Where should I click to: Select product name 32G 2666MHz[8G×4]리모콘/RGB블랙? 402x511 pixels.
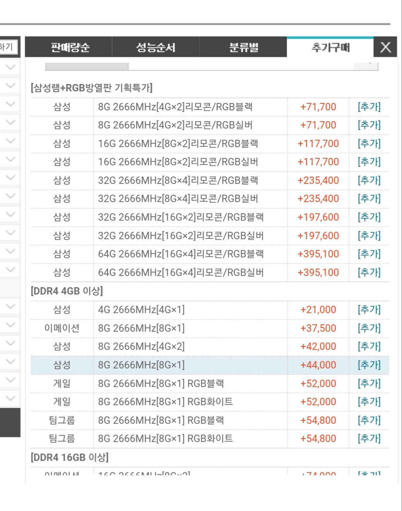click(178, 180)
